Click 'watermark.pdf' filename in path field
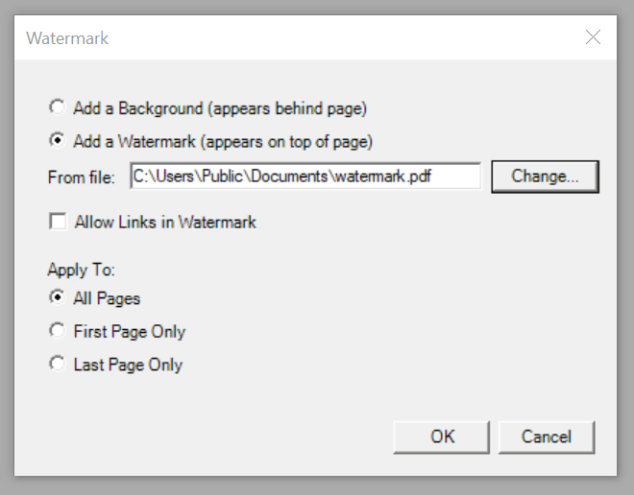Screen dimensions: 634x495 [394, 177]
